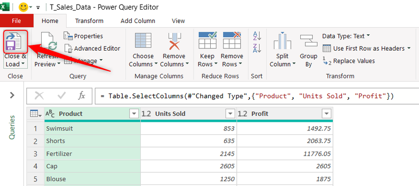The width and height of the screenshot is (419, 186).
Task: Click the 635 units sold cell
Action: point(188,141)
